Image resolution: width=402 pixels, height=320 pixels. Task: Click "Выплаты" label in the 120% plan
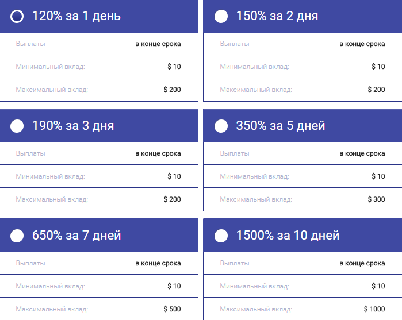[30, 44]
